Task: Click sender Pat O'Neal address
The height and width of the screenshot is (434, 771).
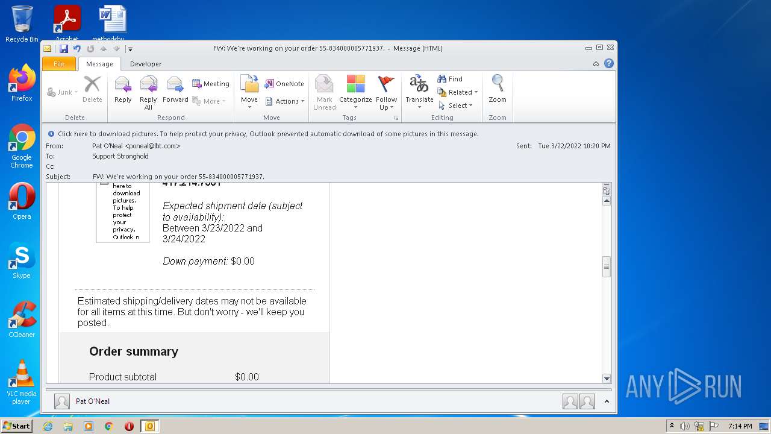Action: pos(136,146)
